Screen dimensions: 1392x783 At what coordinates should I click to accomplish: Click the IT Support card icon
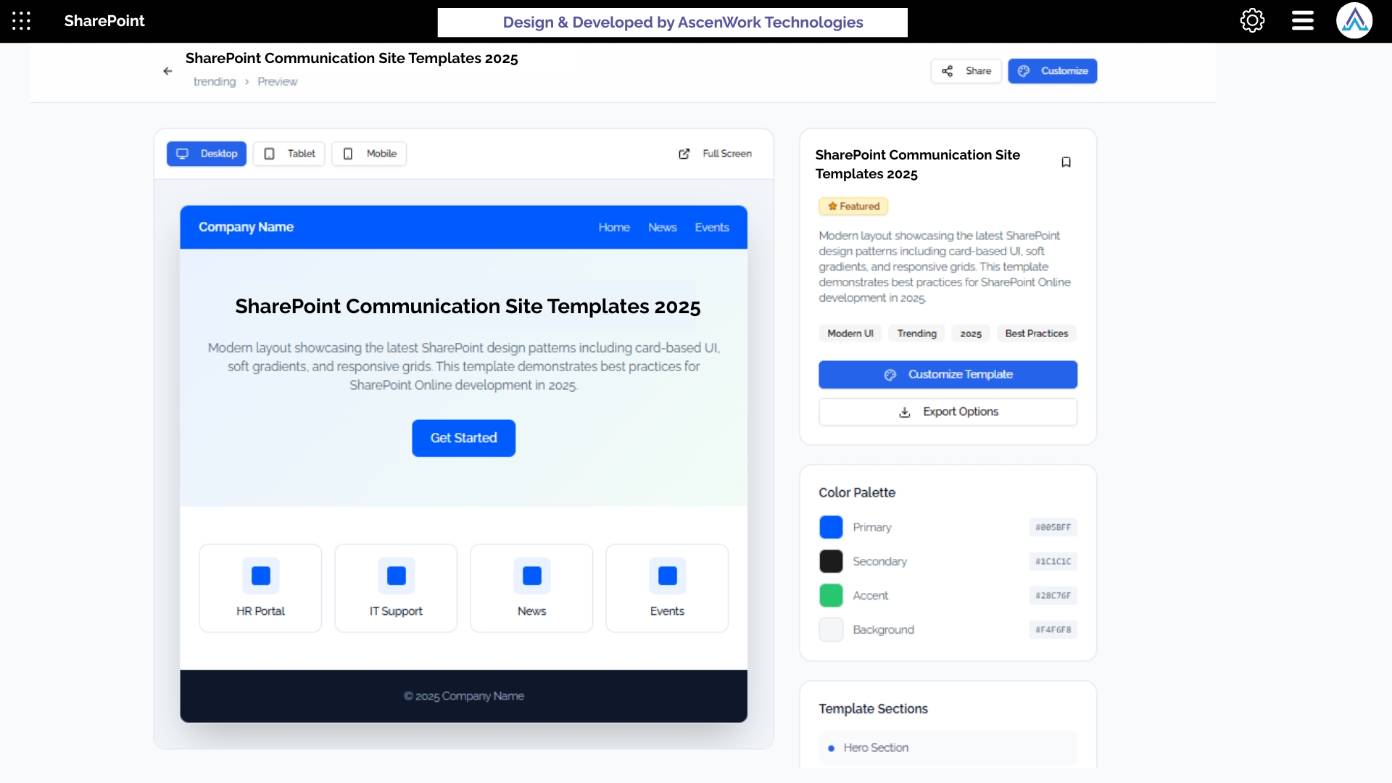(x=396, y=576)
